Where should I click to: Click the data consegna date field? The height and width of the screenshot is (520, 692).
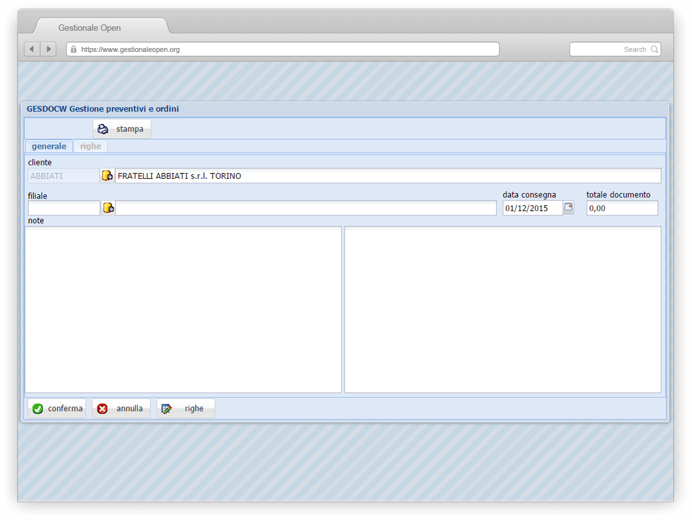pos(533,208)
